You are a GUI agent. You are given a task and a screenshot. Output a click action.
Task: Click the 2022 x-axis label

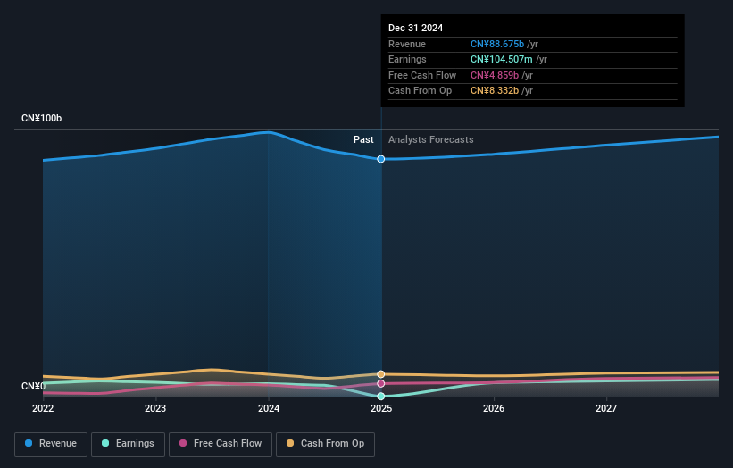[43, 408]
